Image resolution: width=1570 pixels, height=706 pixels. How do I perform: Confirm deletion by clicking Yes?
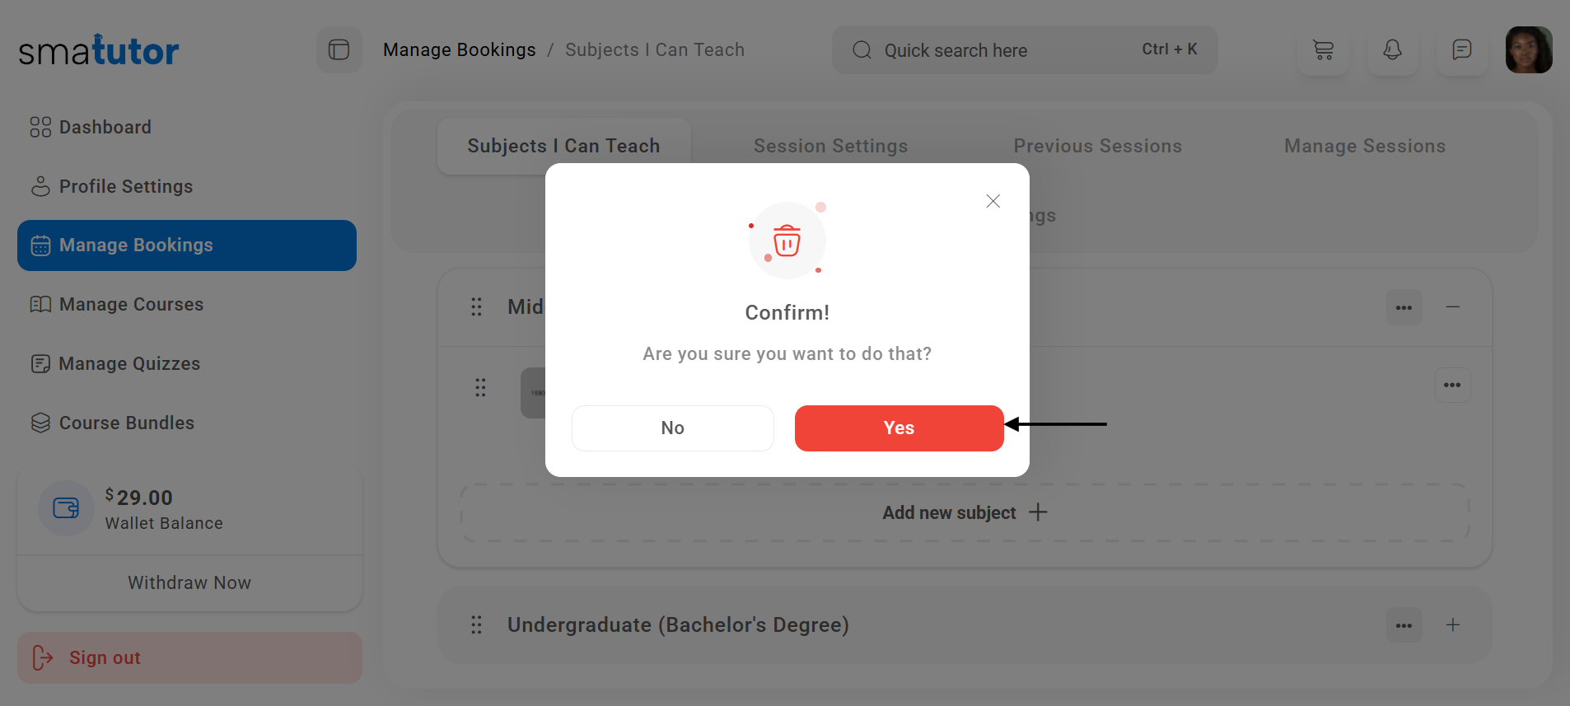[899, 428]
